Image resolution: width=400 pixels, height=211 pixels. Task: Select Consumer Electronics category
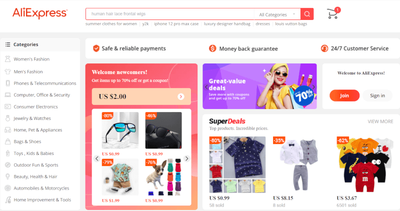coord(35,106)
